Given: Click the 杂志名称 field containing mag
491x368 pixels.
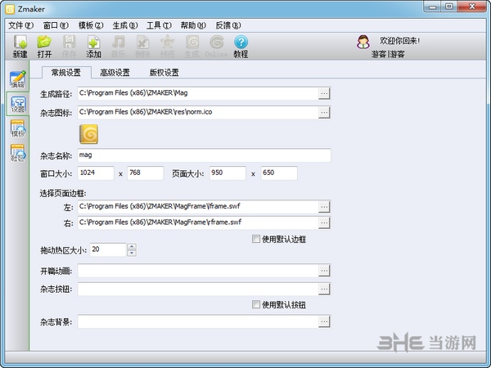Looking at the screenshot, I should [204, 155].
